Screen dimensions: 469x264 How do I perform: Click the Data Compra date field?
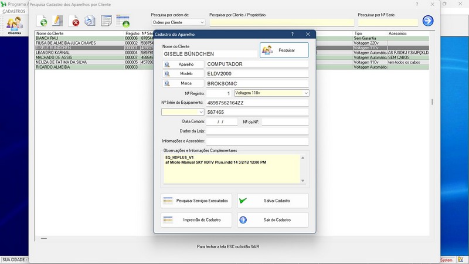(x=222, y=122)
